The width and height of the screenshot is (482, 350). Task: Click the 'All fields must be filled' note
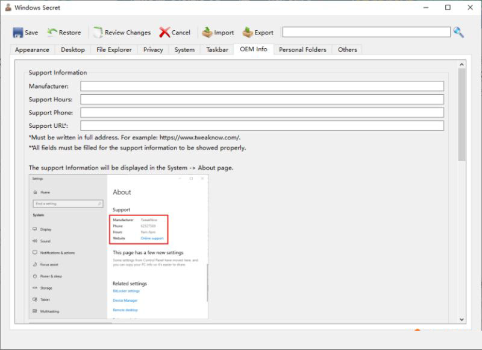137,148
